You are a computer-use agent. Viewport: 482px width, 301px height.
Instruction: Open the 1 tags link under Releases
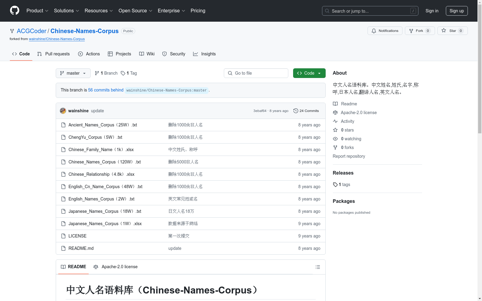click(342, 185)
